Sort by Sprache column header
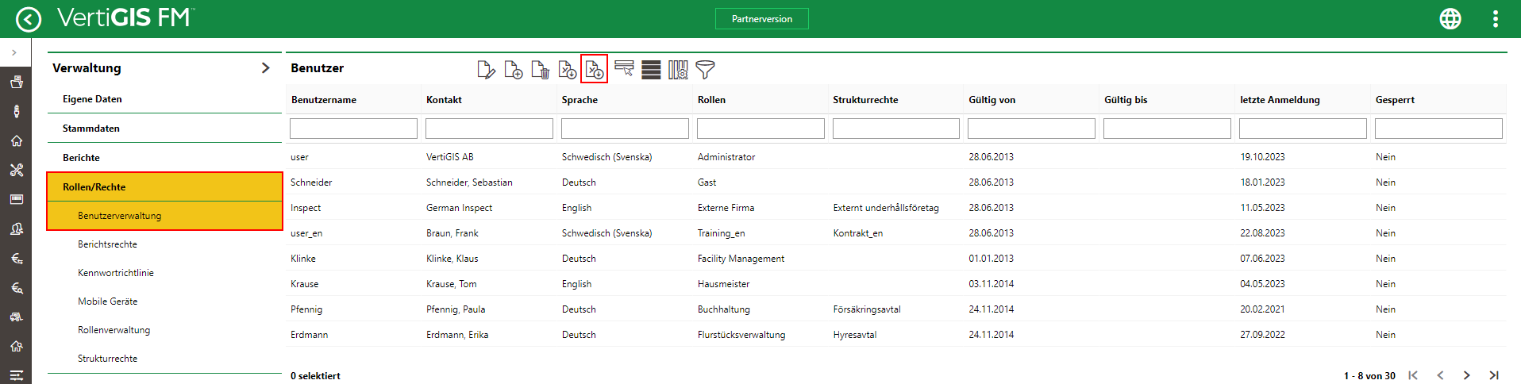Screen dimensions: 1521x384 pyautogui.click(x=580, y=100)
